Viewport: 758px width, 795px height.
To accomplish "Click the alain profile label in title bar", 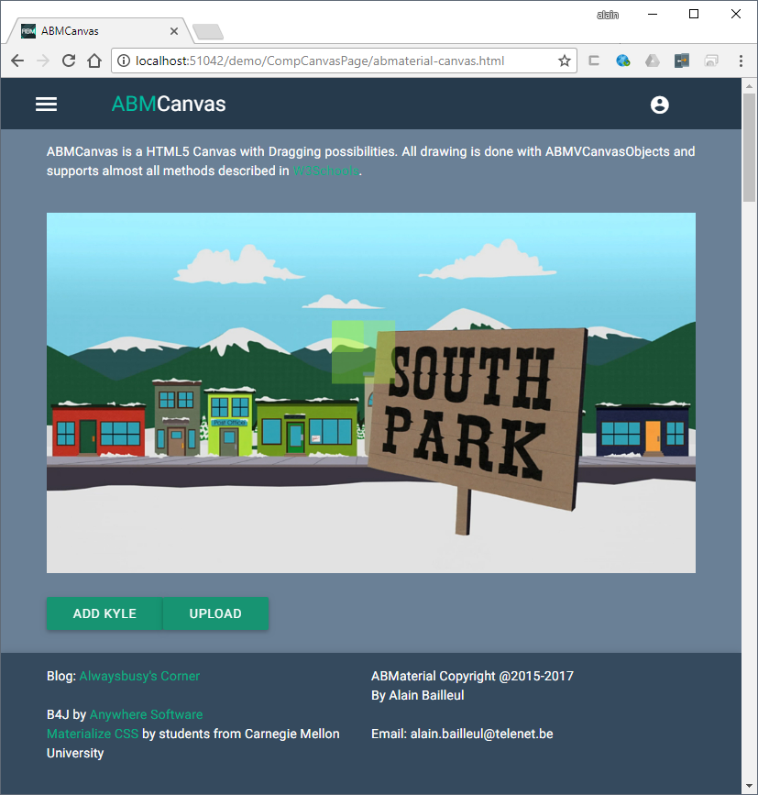I will point(608,16).
